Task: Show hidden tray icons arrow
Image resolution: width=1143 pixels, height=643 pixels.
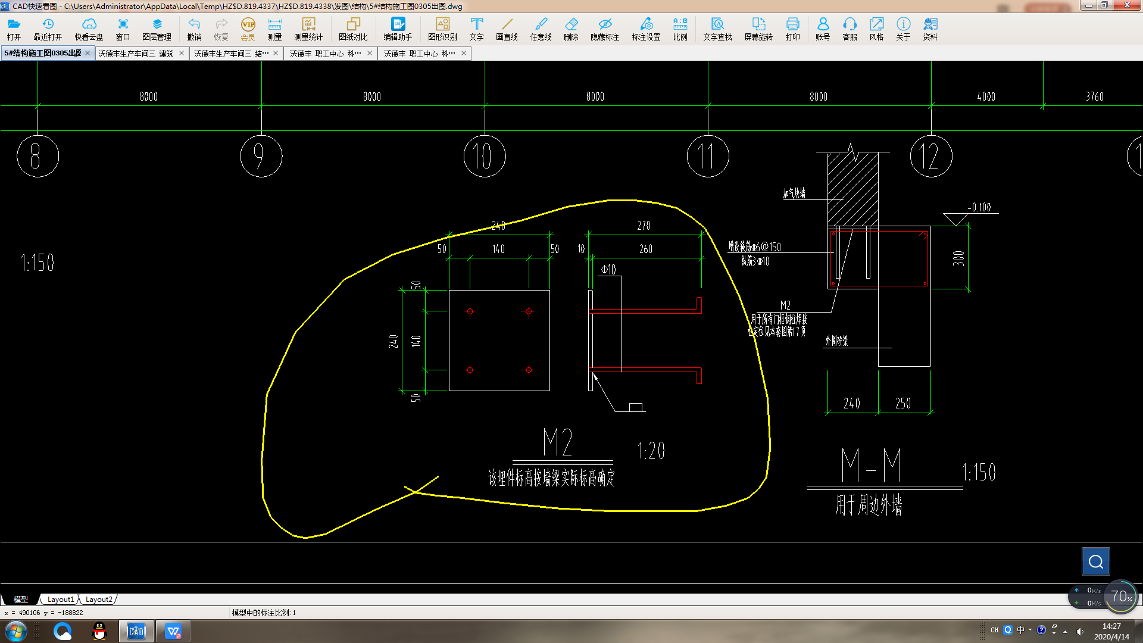Action: pos(1065,631)
